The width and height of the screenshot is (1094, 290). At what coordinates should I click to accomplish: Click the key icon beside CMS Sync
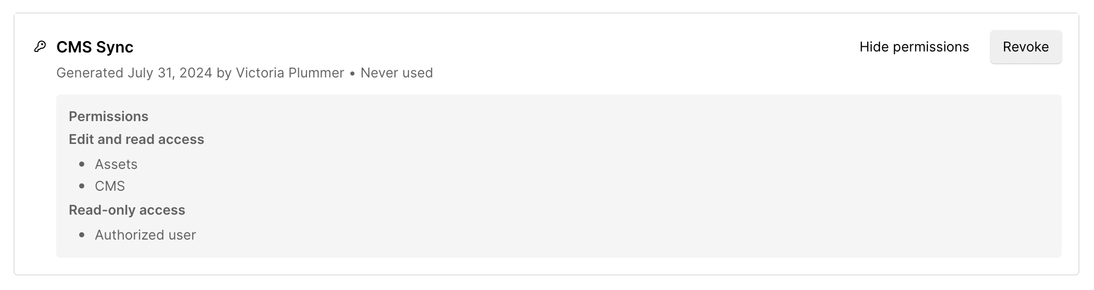(40, 47)
